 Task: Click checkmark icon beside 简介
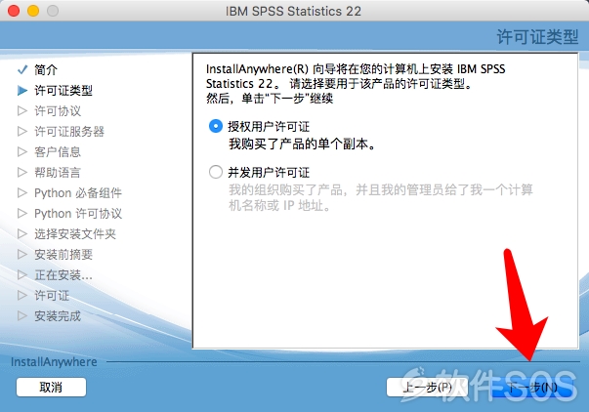[22, 69]
